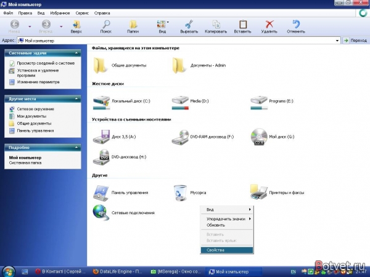The width and height of the screenshot is (370, 277).
Task: Click the show desktop icon on taskbar
Action: 25,272
